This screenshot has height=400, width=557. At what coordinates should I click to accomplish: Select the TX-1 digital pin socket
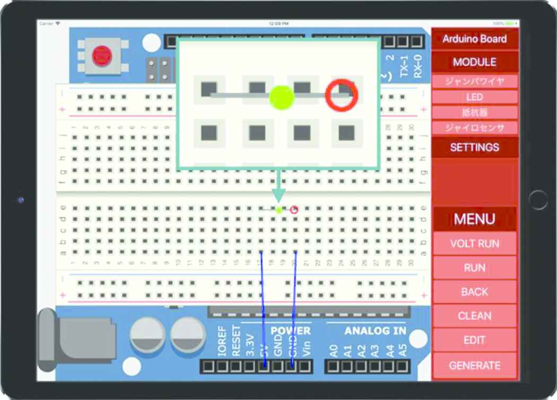pyautogui.click(x=403, y=41)
